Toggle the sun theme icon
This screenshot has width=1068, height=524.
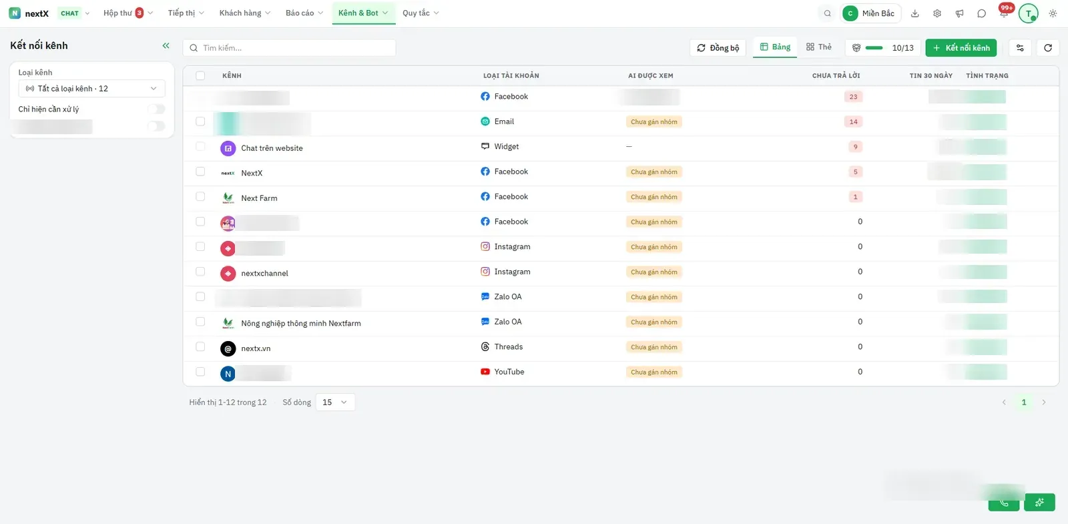1053,13
